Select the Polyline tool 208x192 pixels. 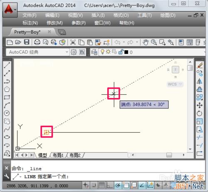(7, 81)
